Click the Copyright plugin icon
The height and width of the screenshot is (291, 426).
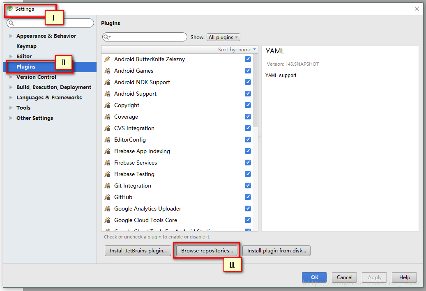(107, 105)
